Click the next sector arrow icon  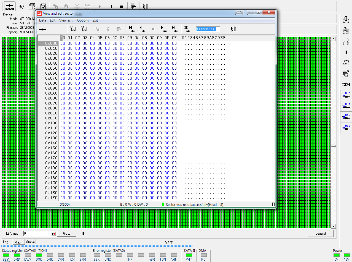[164, 29]
